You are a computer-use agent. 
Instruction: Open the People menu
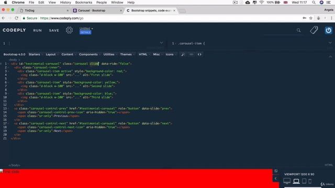tap(102, 2)
